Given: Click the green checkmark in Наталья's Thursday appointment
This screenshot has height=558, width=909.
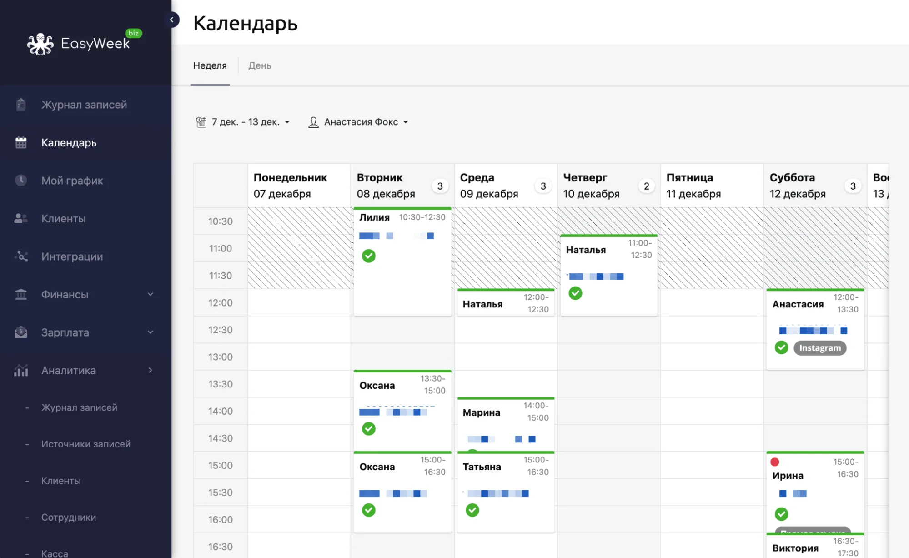Looking at the screenshot, I should coord(575,293).
